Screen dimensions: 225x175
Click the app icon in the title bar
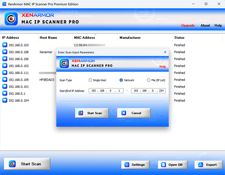(4, 4)
